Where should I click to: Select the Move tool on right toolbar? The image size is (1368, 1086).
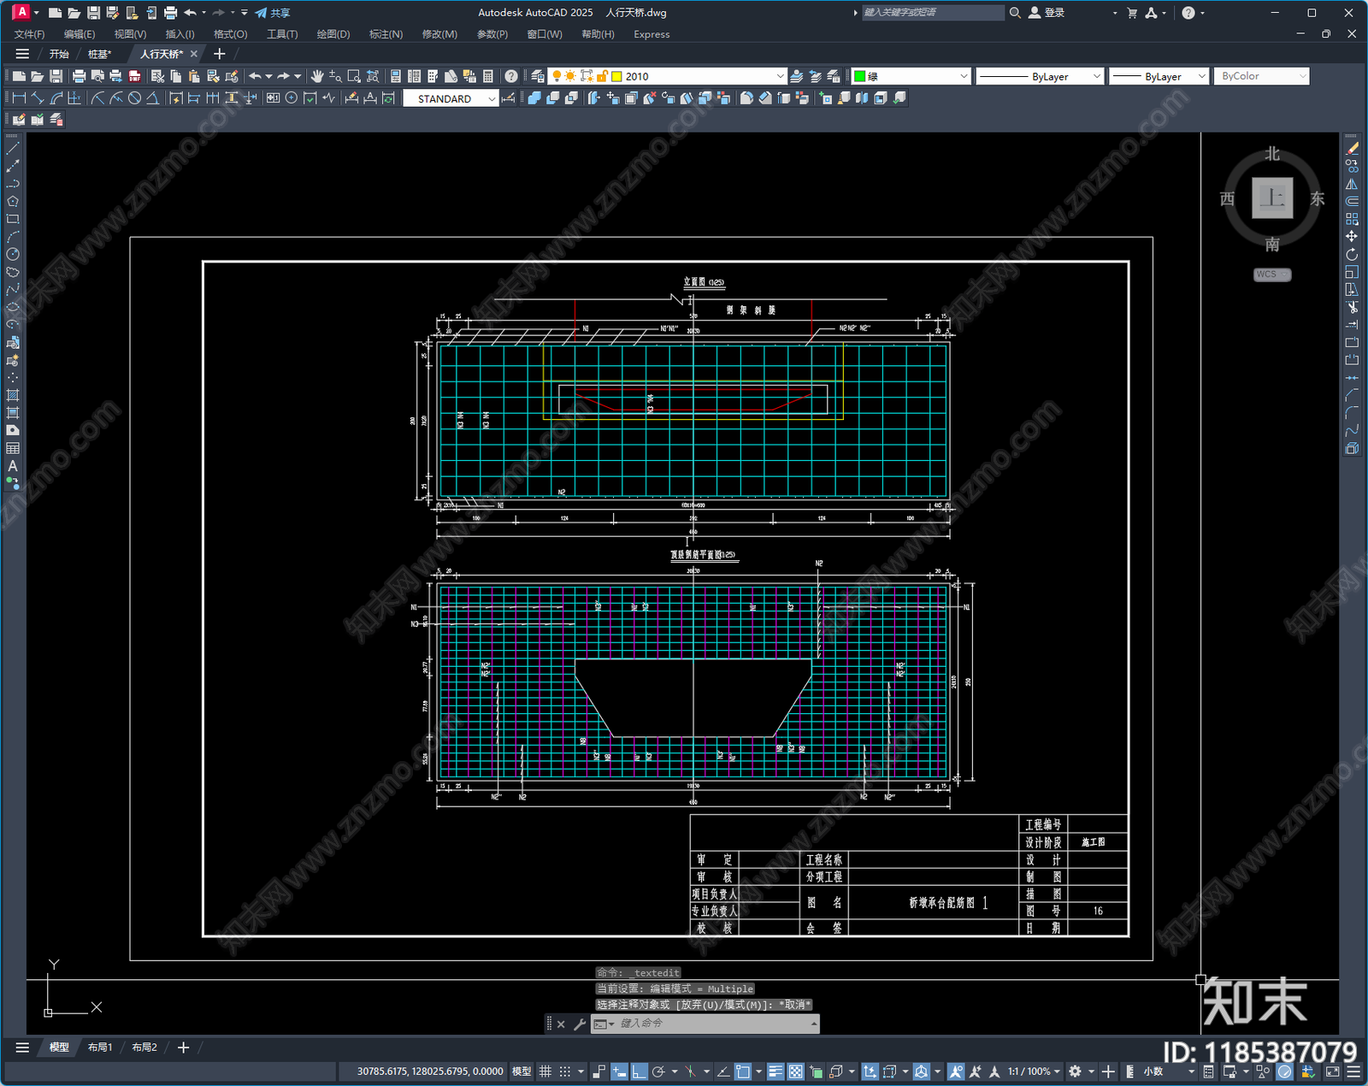click(1352, 237)
